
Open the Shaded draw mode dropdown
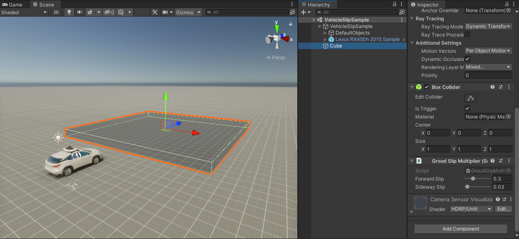[x=24, y=12]
